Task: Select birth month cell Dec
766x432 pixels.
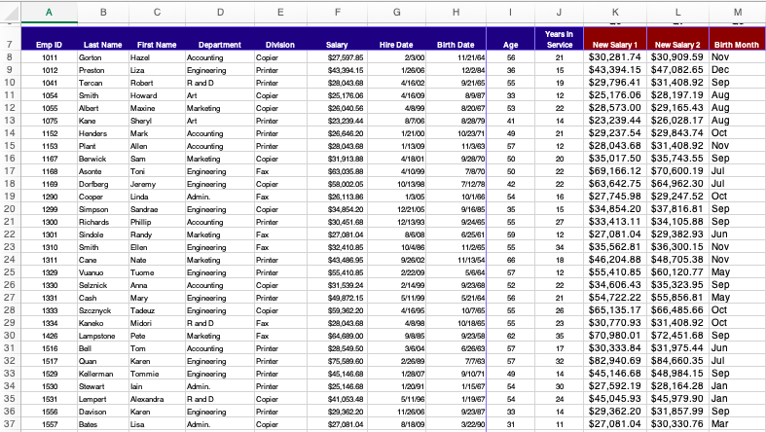Action: [737, 70]
